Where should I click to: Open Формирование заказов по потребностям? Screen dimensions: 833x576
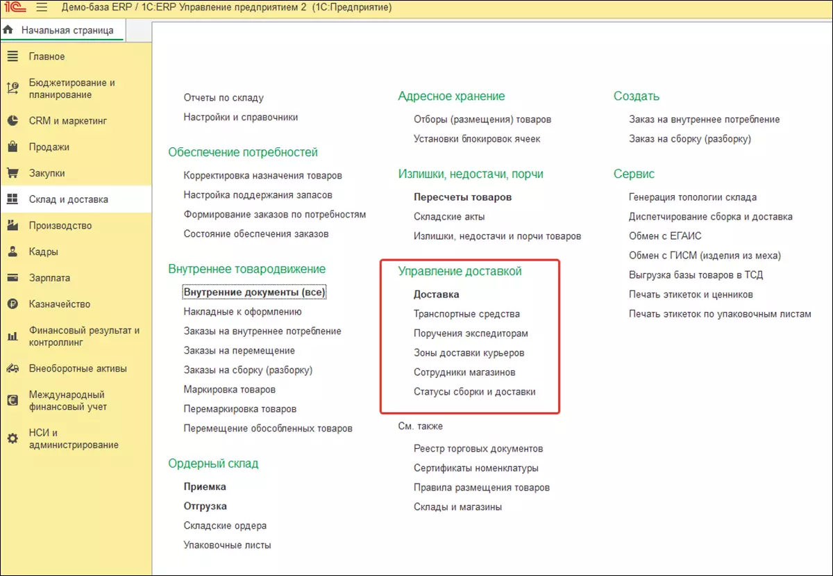(x=275, y=215)
